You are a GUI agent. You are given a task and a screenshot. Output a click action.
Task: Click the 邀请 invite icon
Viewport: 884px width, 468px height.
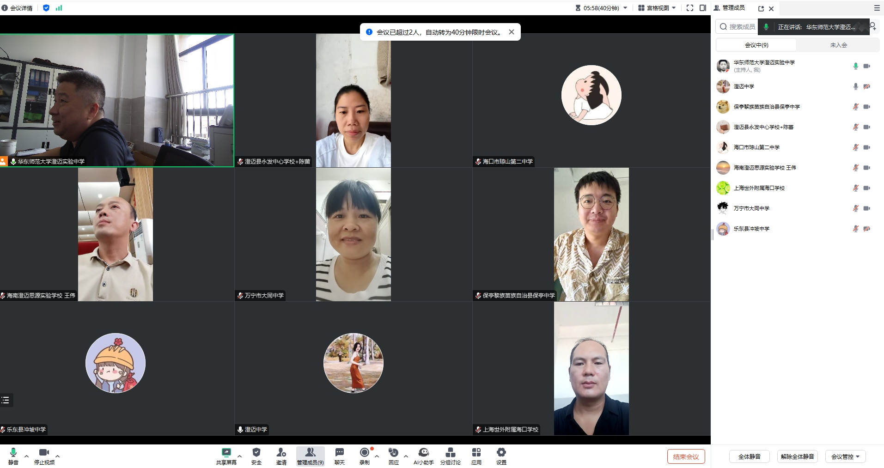tap(281, 453)
